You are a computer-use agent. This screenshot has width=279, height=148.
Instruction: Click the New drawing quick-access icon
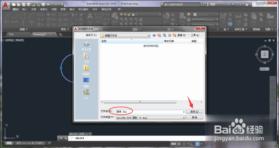pyautogui.click(x=14, y=4)
